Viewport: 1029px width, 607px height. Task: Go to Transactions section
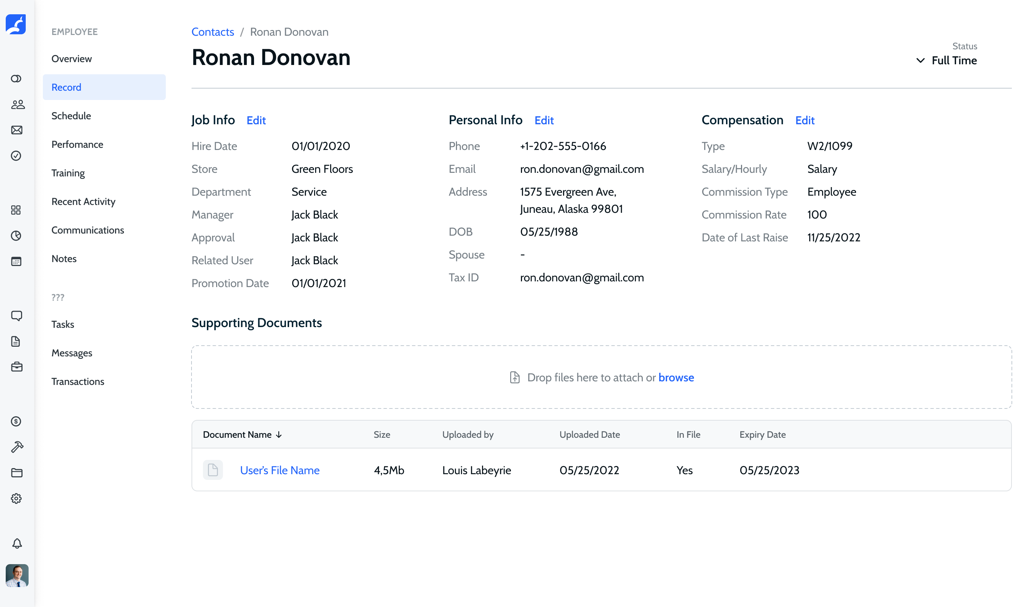click(x=78, y=381)
